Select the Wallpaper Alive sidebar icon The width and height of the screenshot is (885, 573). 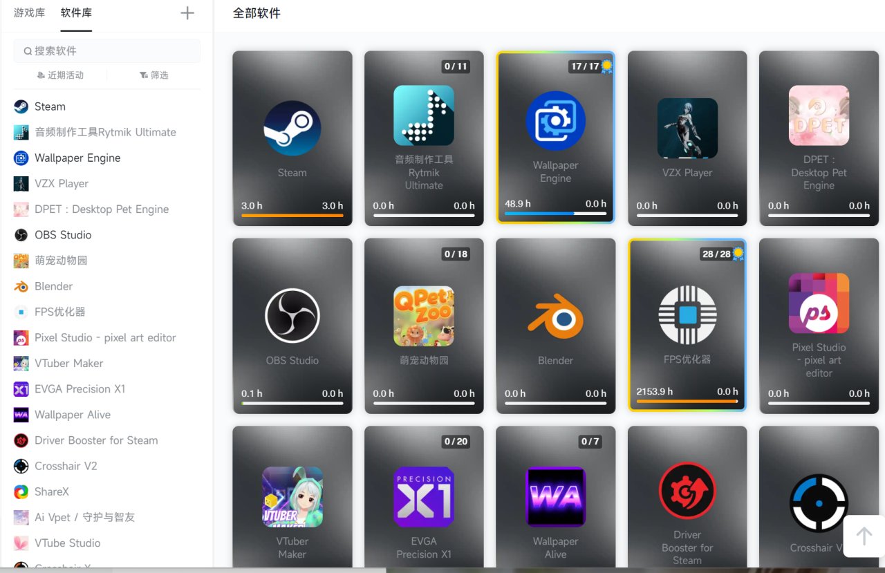(x=21, y=415)
